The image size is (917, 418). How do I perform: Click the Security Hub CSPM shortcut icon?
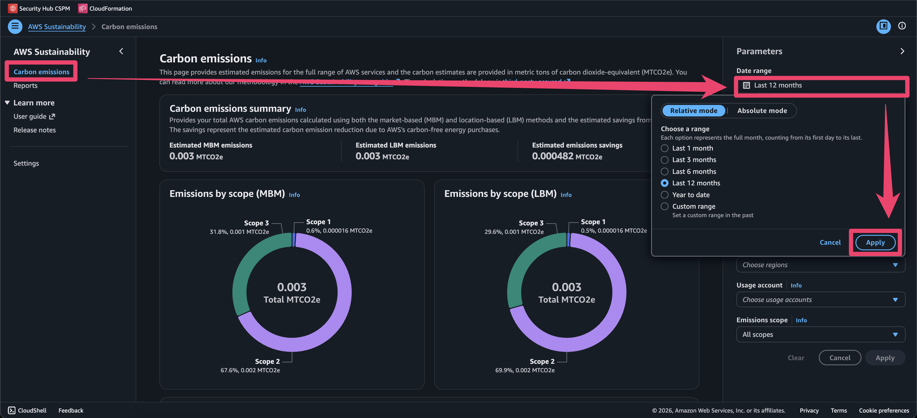(x=12, y=8)
